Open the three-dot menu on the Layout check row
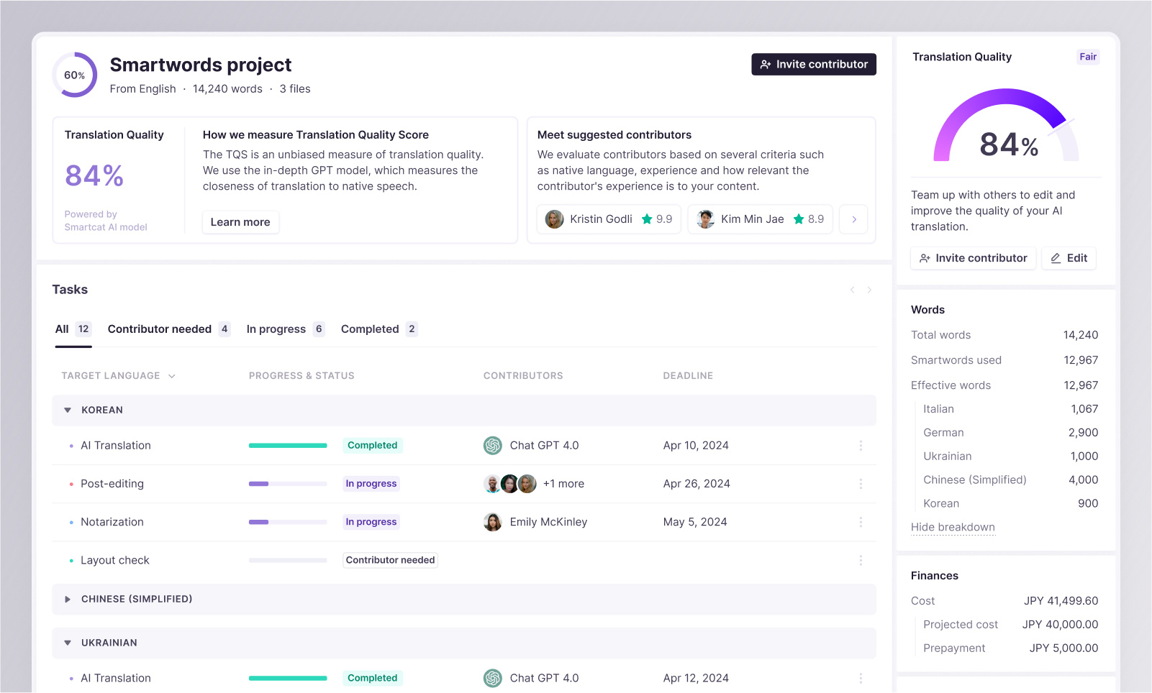1152x693 pixels. [861, 560]
